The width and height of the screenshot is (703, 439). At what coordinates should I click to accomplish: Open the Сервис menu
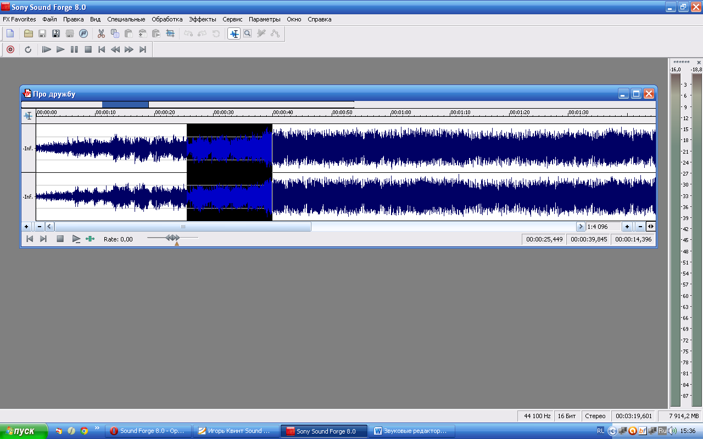click(232, 19)
